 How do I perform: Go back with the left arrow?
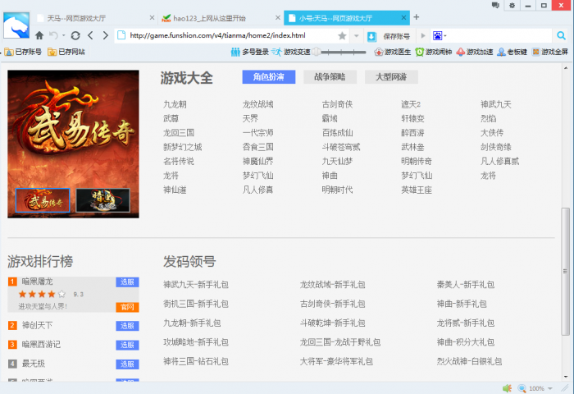(90, 35)
